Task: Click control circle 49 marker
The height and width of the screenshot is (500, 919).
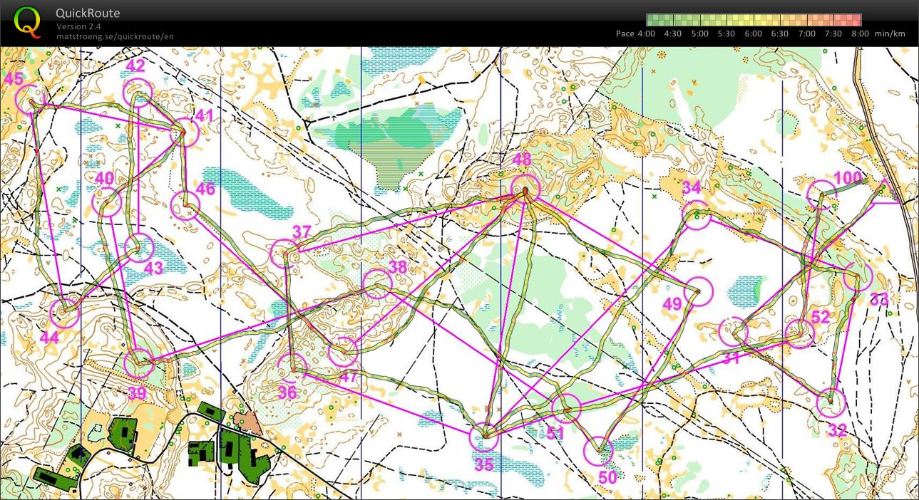Action: 699,291
